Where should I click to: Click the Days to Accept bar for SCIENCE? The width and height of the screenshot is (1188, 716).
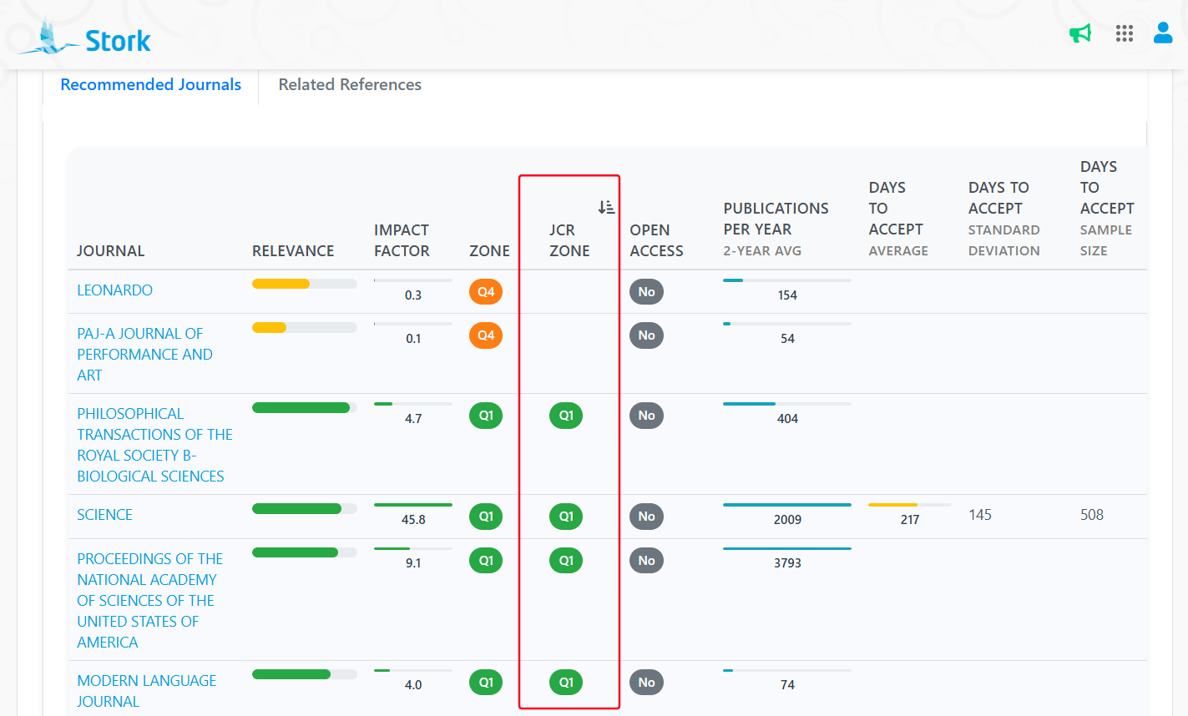(909, 505)
